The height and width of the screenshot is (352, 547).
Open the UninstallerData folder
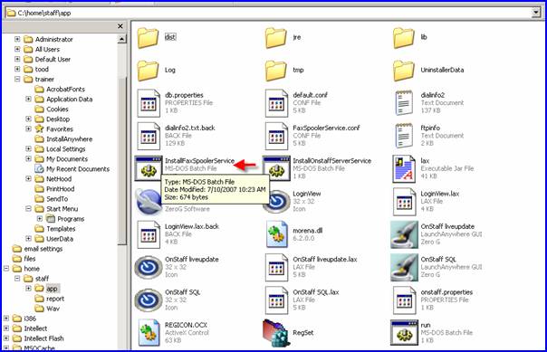point(404,70)
